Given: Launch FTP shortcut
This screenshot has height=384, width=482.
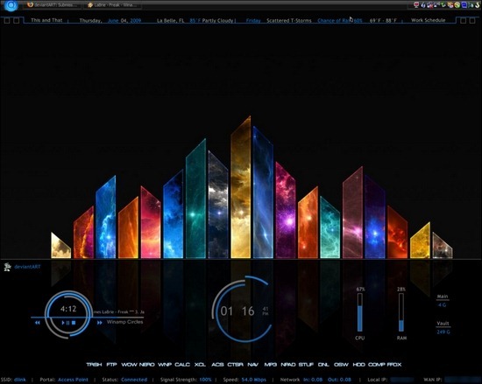Looking at the screenshot, I should tap(111, 365).
